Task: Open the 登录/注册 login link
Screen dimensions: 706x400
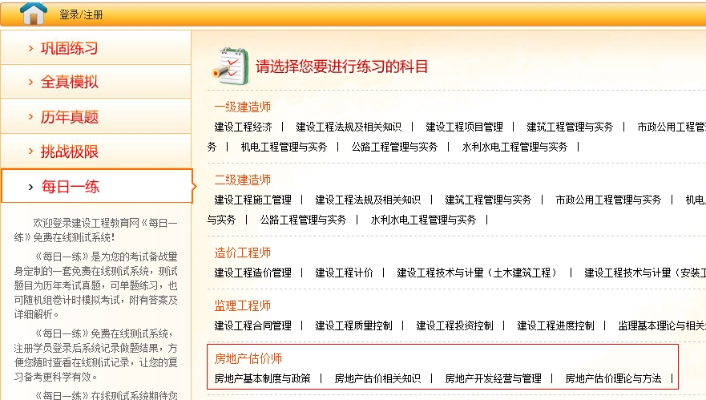Action: [81, 15]
